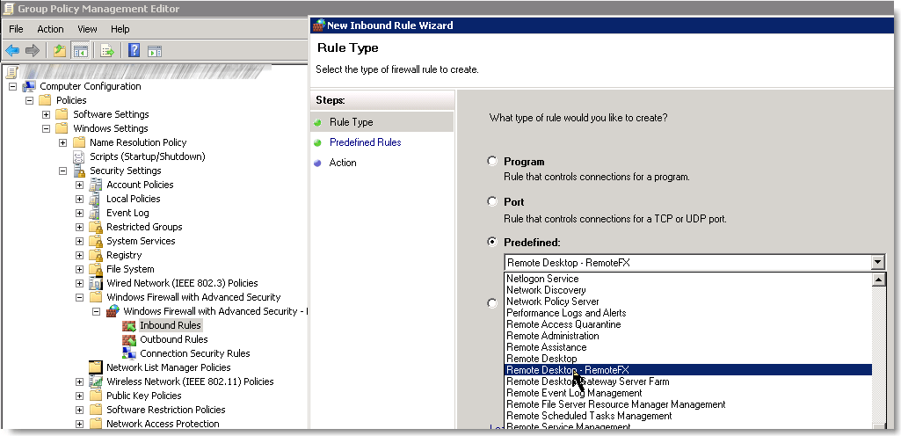Expand the Public Key Policies node
The height and width of the screenshot is (436, 901).
coord(80,396)
